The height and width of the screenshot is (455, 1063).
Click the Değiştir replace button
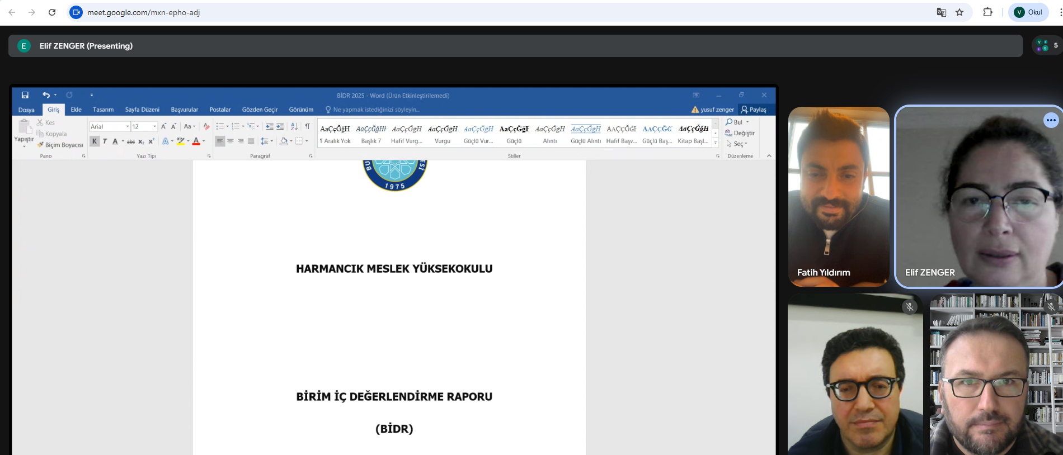pos(740,133)
